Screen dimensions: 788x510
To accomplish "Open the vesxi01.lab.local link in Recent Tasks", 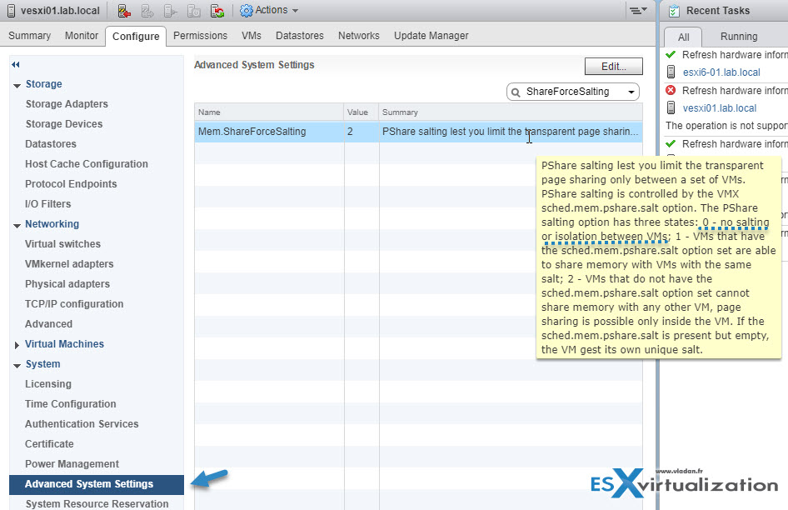I will [719, 108].
